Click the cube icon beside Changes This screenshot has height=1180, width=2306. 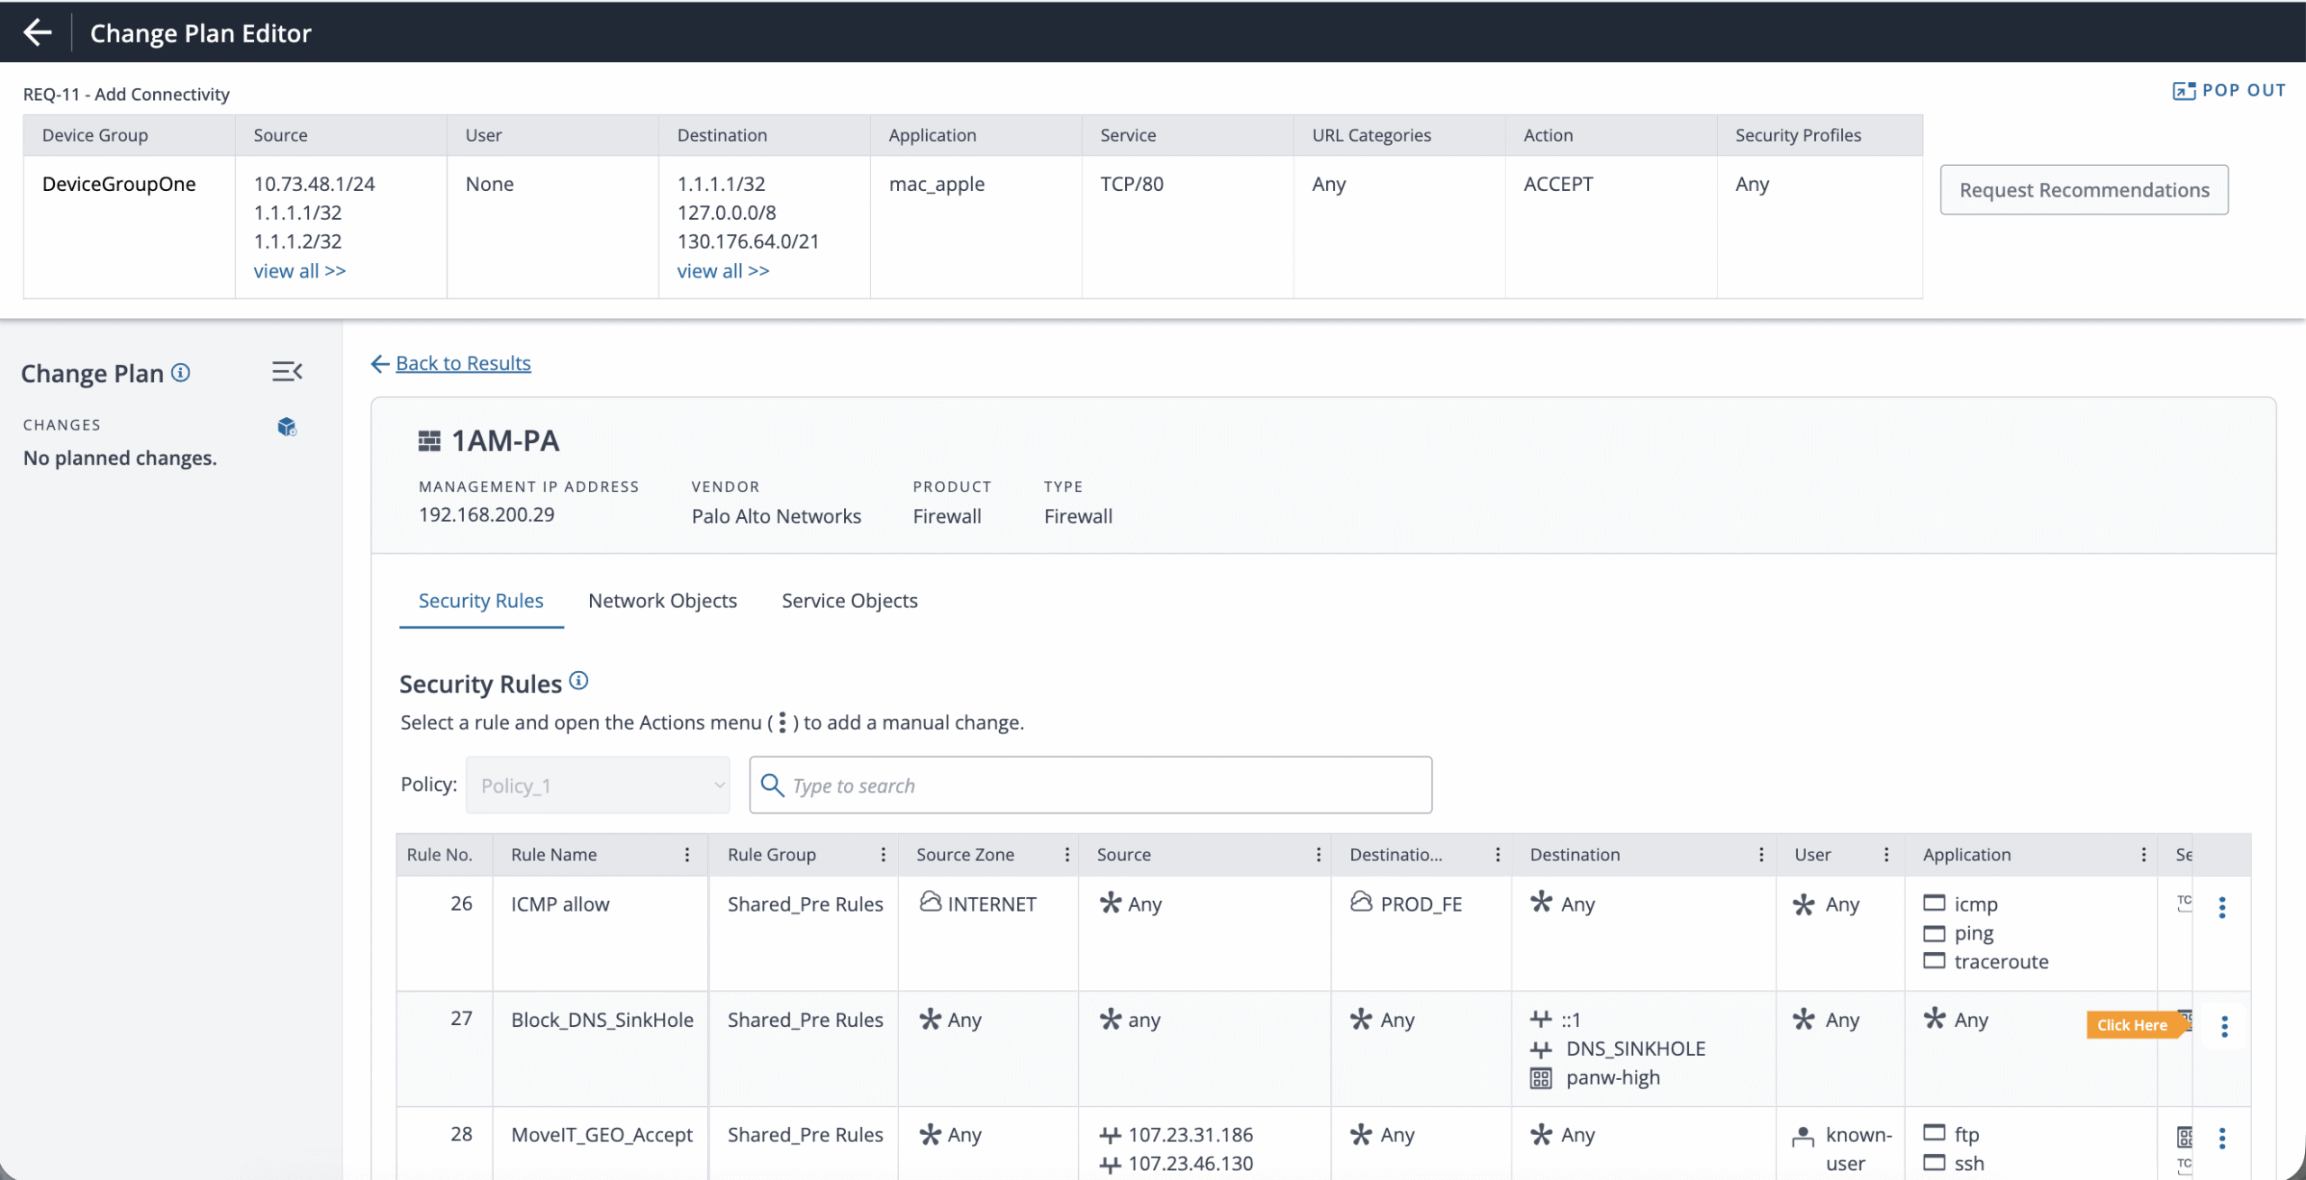point(287,427)
